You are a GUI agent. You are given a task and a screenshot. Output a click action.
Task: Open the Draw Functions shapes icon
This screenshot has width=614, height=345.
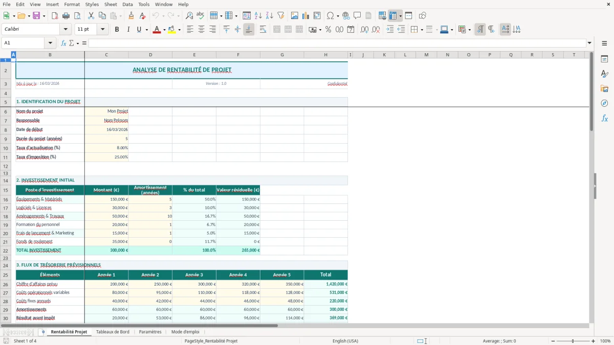pyautogui.click(x=423, y=16)
